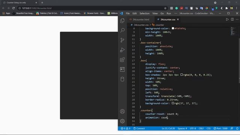Open the View menu
Screen dimensions: 240x135
155,13
